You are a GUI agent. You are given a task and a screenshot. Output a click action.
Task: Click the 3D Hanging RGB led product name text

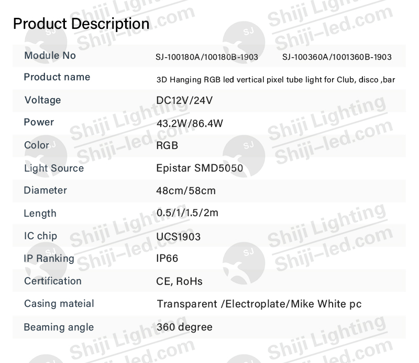pyautogui.click(x=276, y=80)
